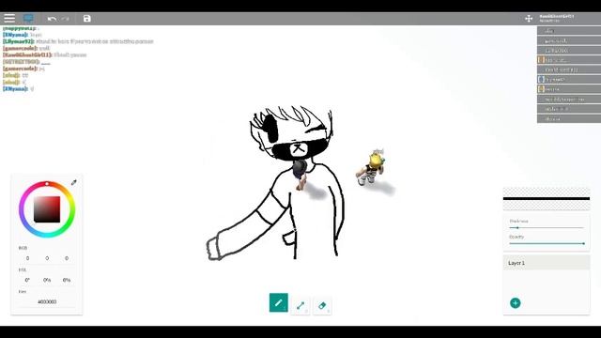The width and height of the screenshot is (601, 338).
Task: Open the hamburger menu icon
Action: 9,19
